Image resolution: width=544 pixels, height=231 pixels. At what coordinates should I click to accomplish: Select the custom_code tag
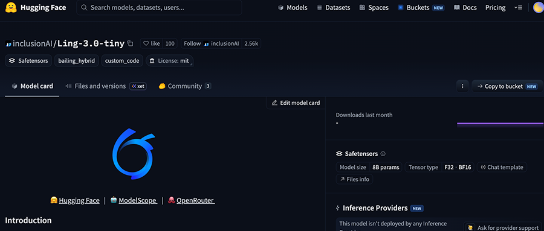click(122, 60)
